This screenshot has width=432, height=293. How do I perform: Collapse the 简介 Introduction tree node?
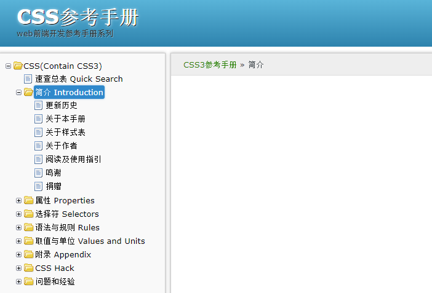(18, 93)
